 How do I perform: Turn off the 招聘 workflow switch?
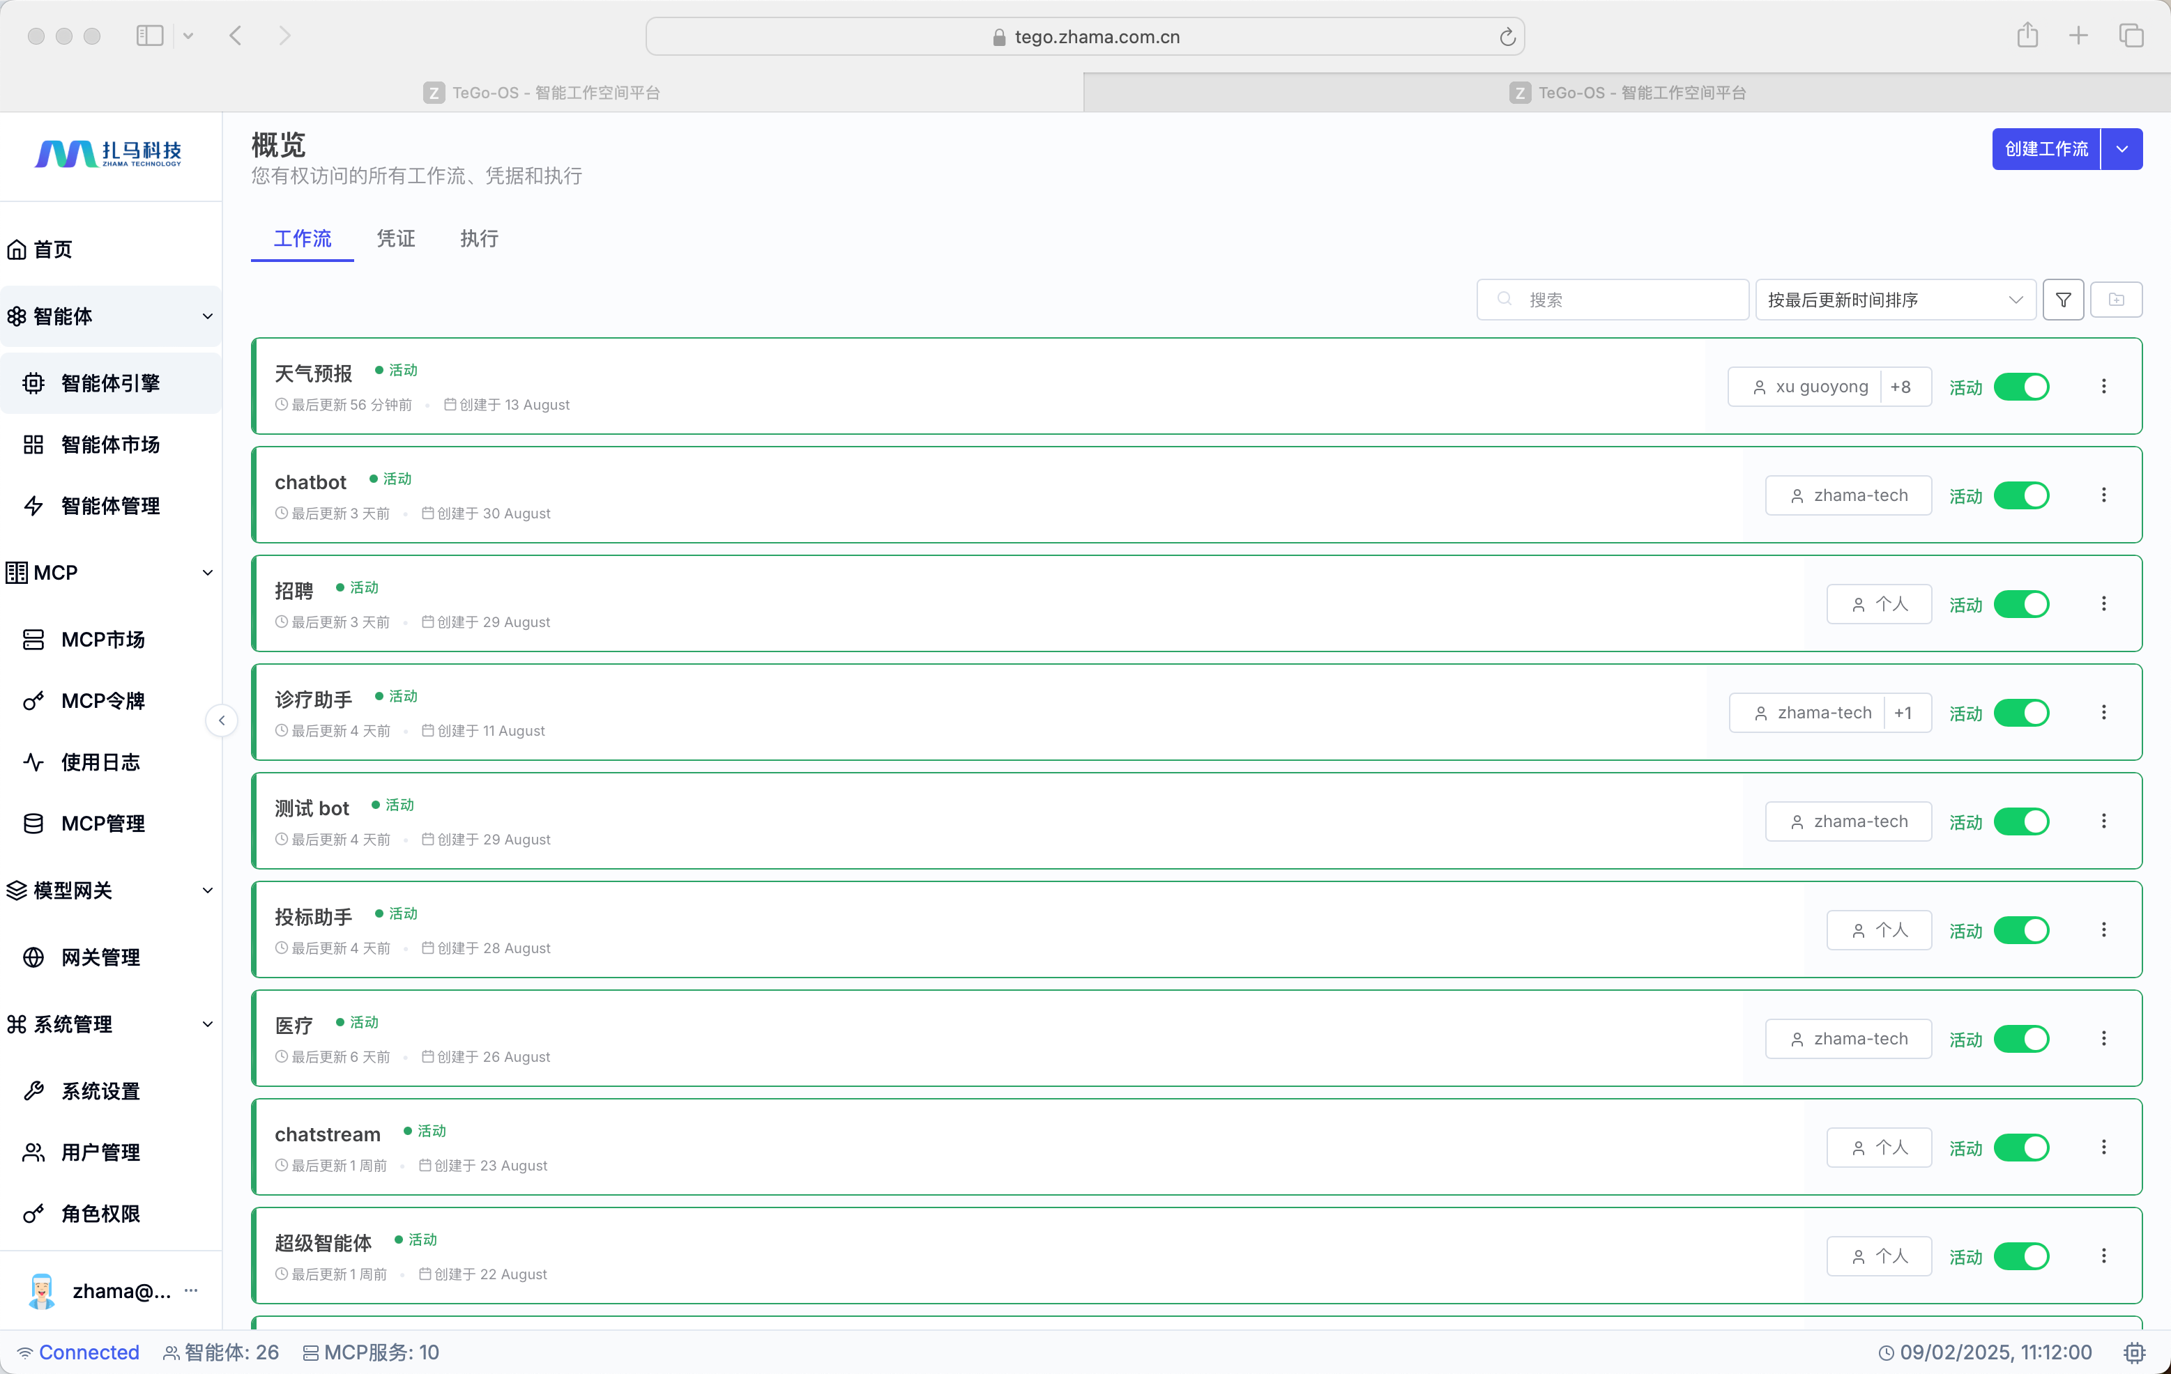coord(2021,605)
